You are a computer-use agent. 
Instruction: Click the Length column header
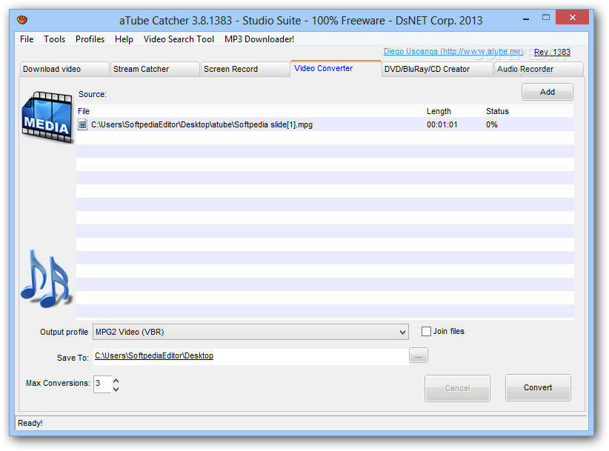click(x=454, y=111)
